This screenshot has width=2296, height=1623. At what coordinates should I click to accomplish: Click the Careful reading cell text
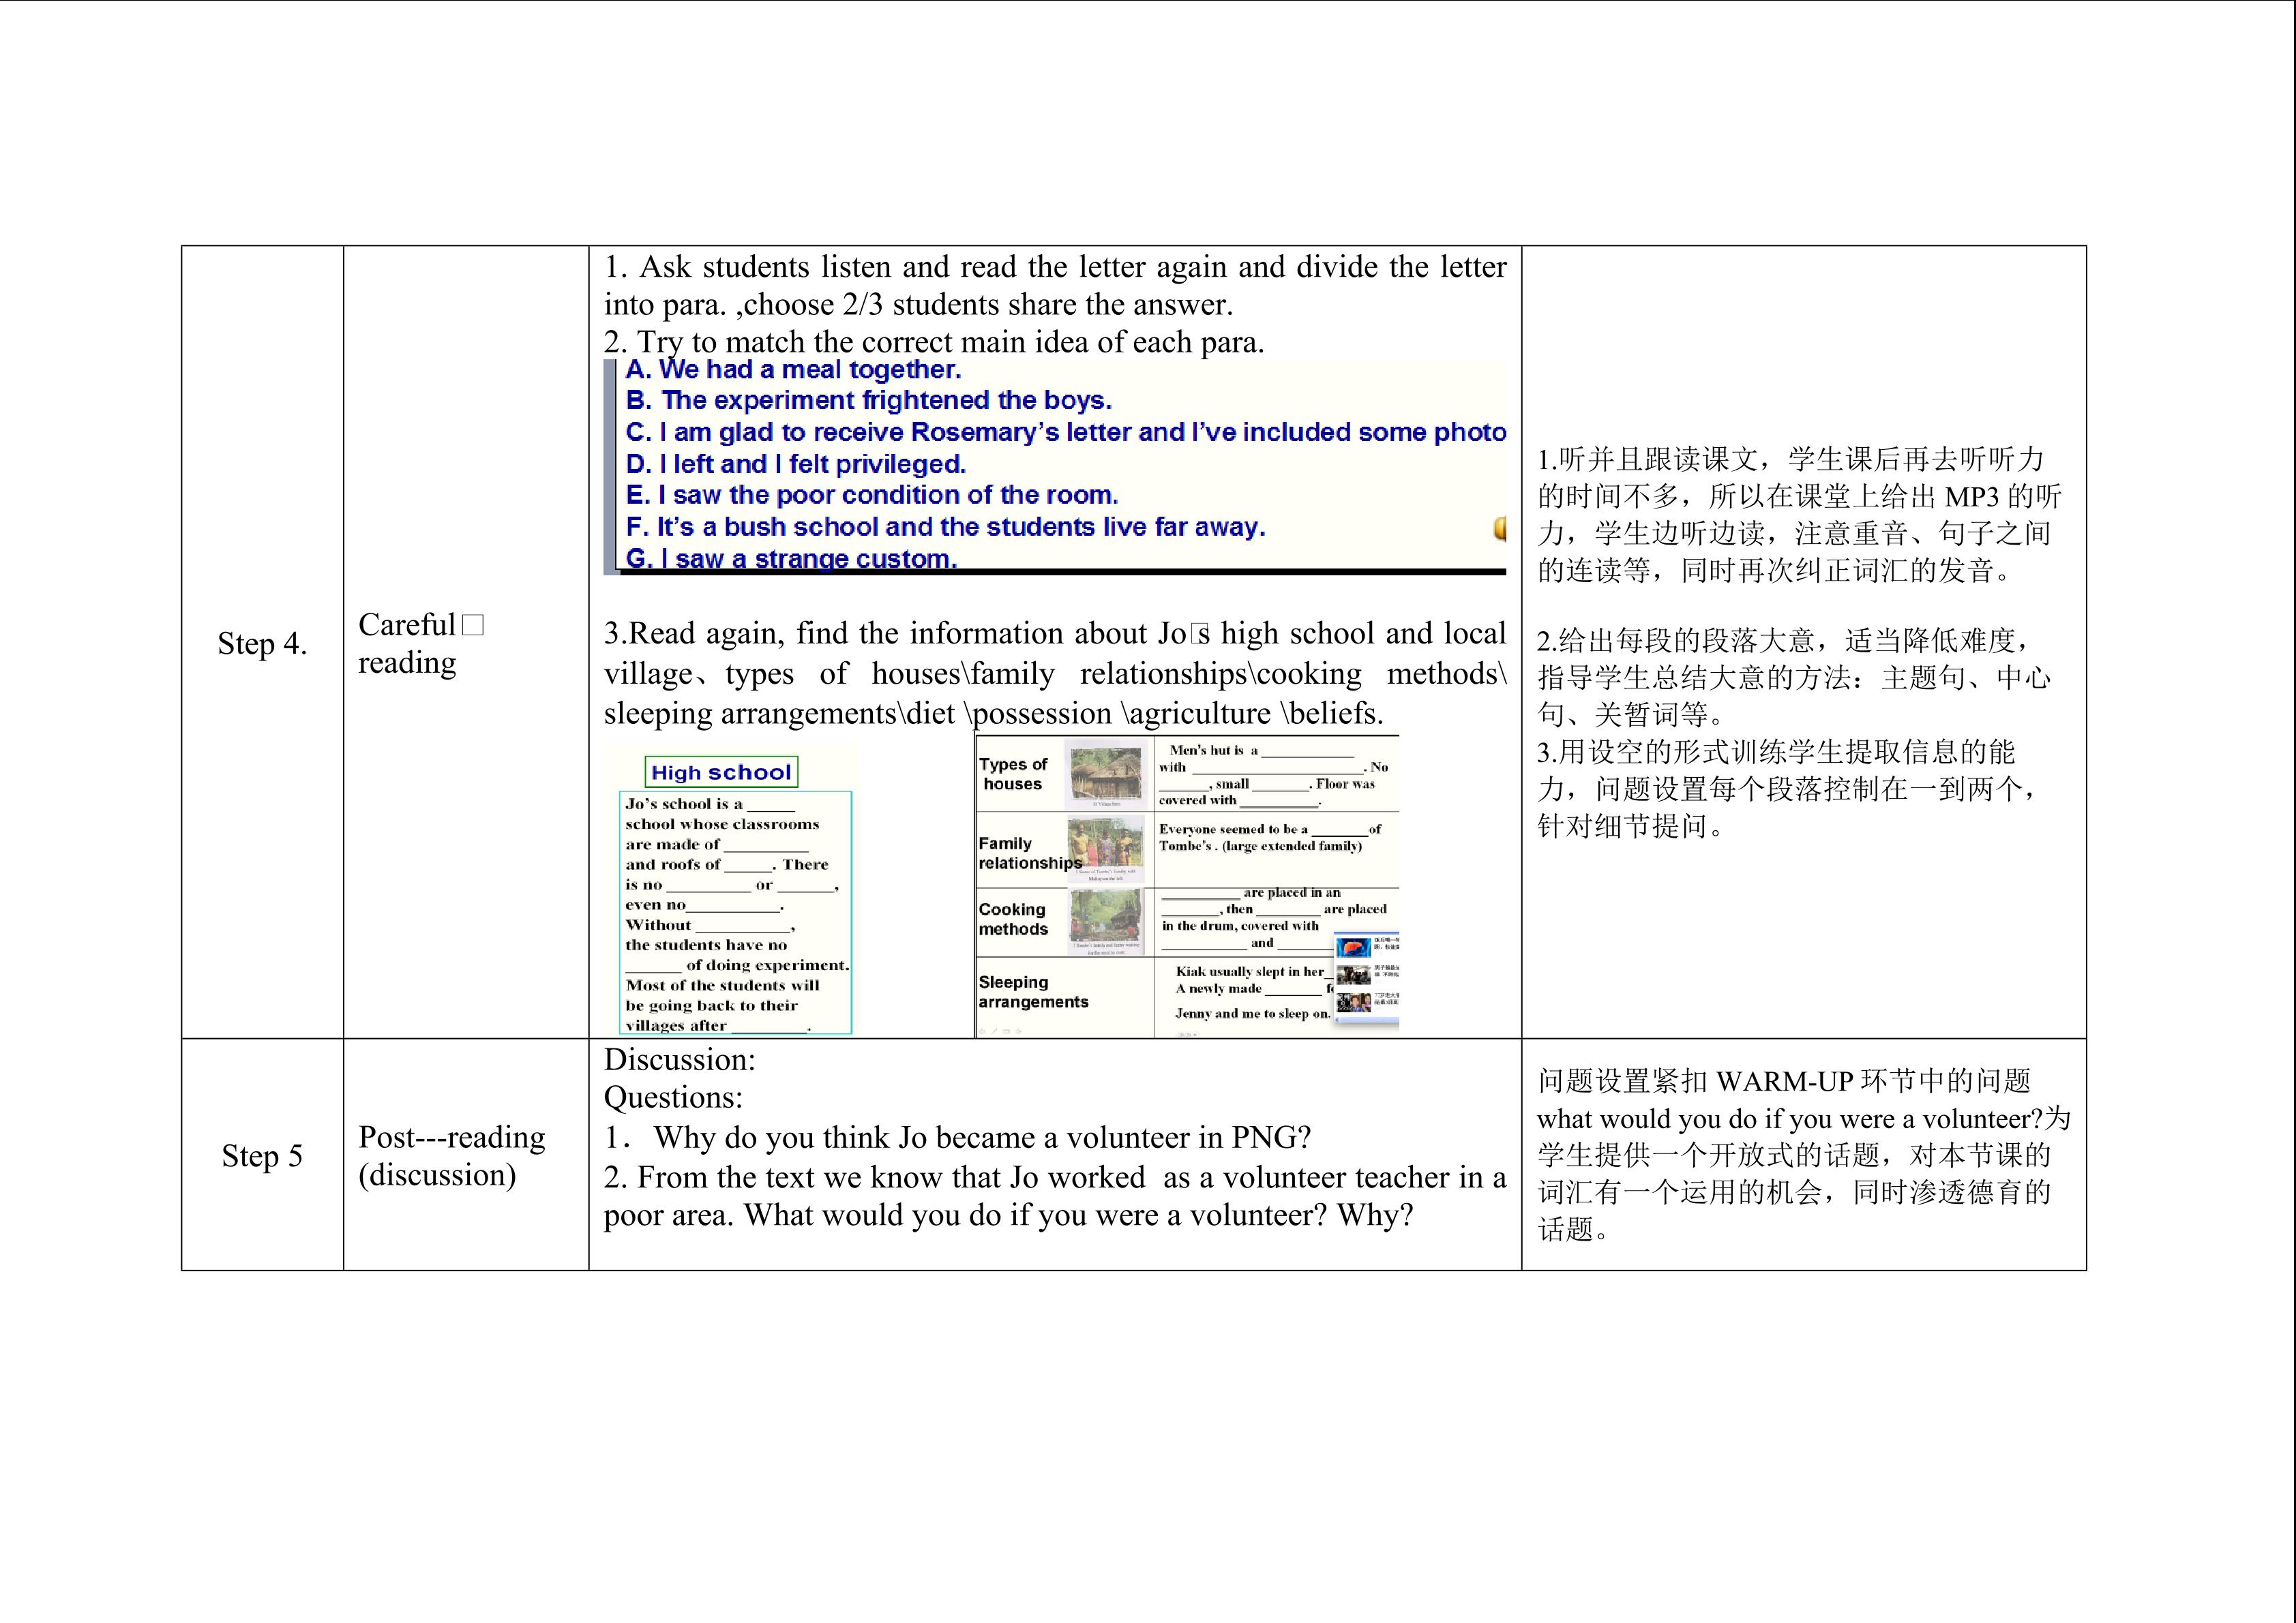coord(407,643)
